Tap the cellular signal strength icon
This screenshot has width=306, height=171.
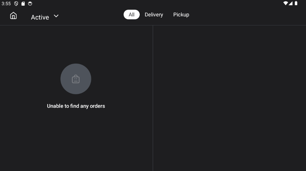291,3
